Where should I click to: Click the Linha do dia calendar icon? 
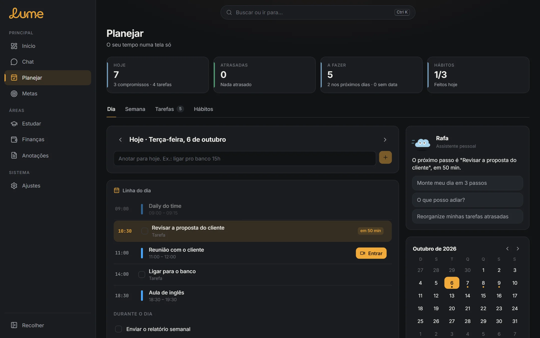pos(116,191)
